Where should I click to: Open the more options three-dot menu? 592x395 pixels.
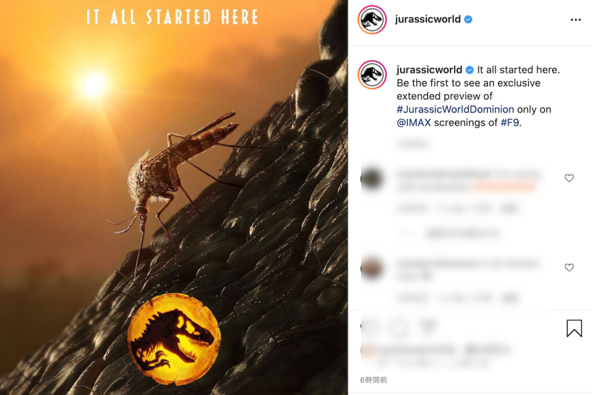click(x=575, y=20)
